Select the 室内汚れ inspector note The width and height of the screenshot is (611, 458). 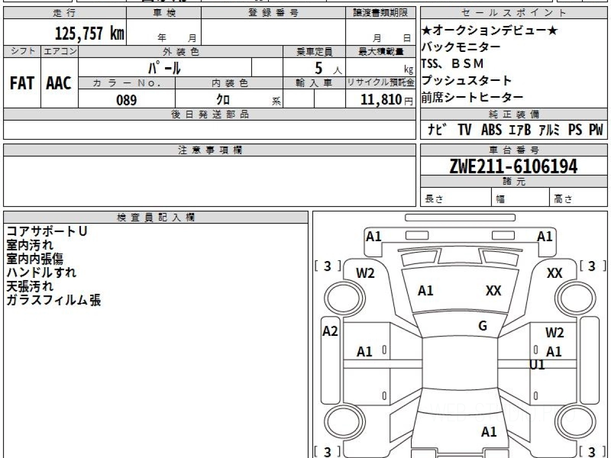pyautogui.click(x=30, y=245)
